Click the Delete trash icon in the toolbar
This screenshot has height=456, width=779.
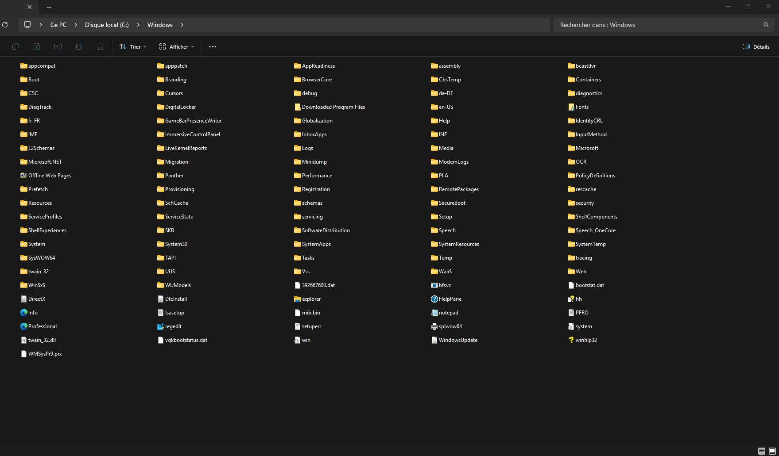coord(101,46)
